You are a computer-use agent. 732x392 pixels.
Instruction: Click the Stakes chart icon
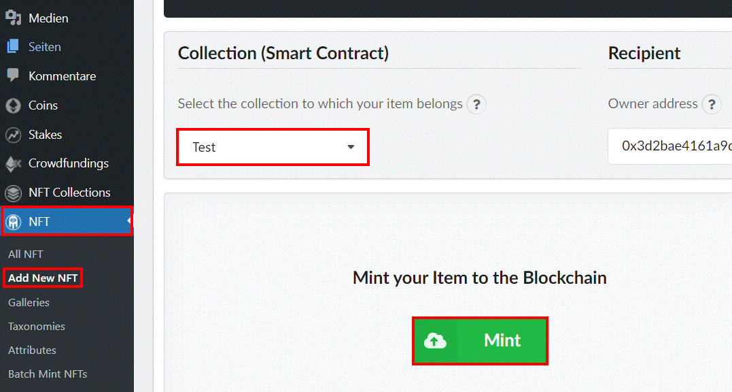13,135
